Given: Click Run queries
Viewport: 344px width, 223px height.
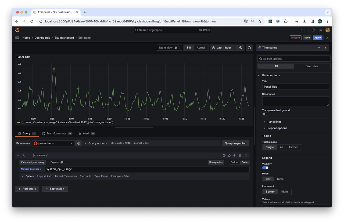Looking at the screenshot, I should 216,162.
